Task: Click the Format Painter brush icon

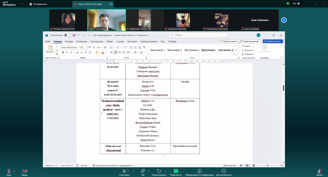Action: point(57,54)
